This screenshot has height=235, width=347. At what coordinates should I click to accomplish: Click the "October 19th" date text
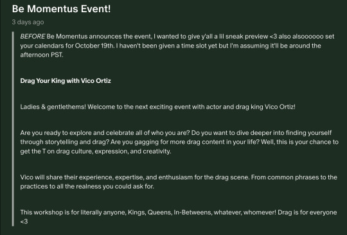(94, 46)
